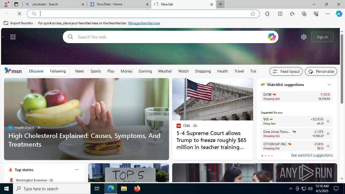Open the Play category
Viewport: 345px width, 194px height.
pos(111,71)
